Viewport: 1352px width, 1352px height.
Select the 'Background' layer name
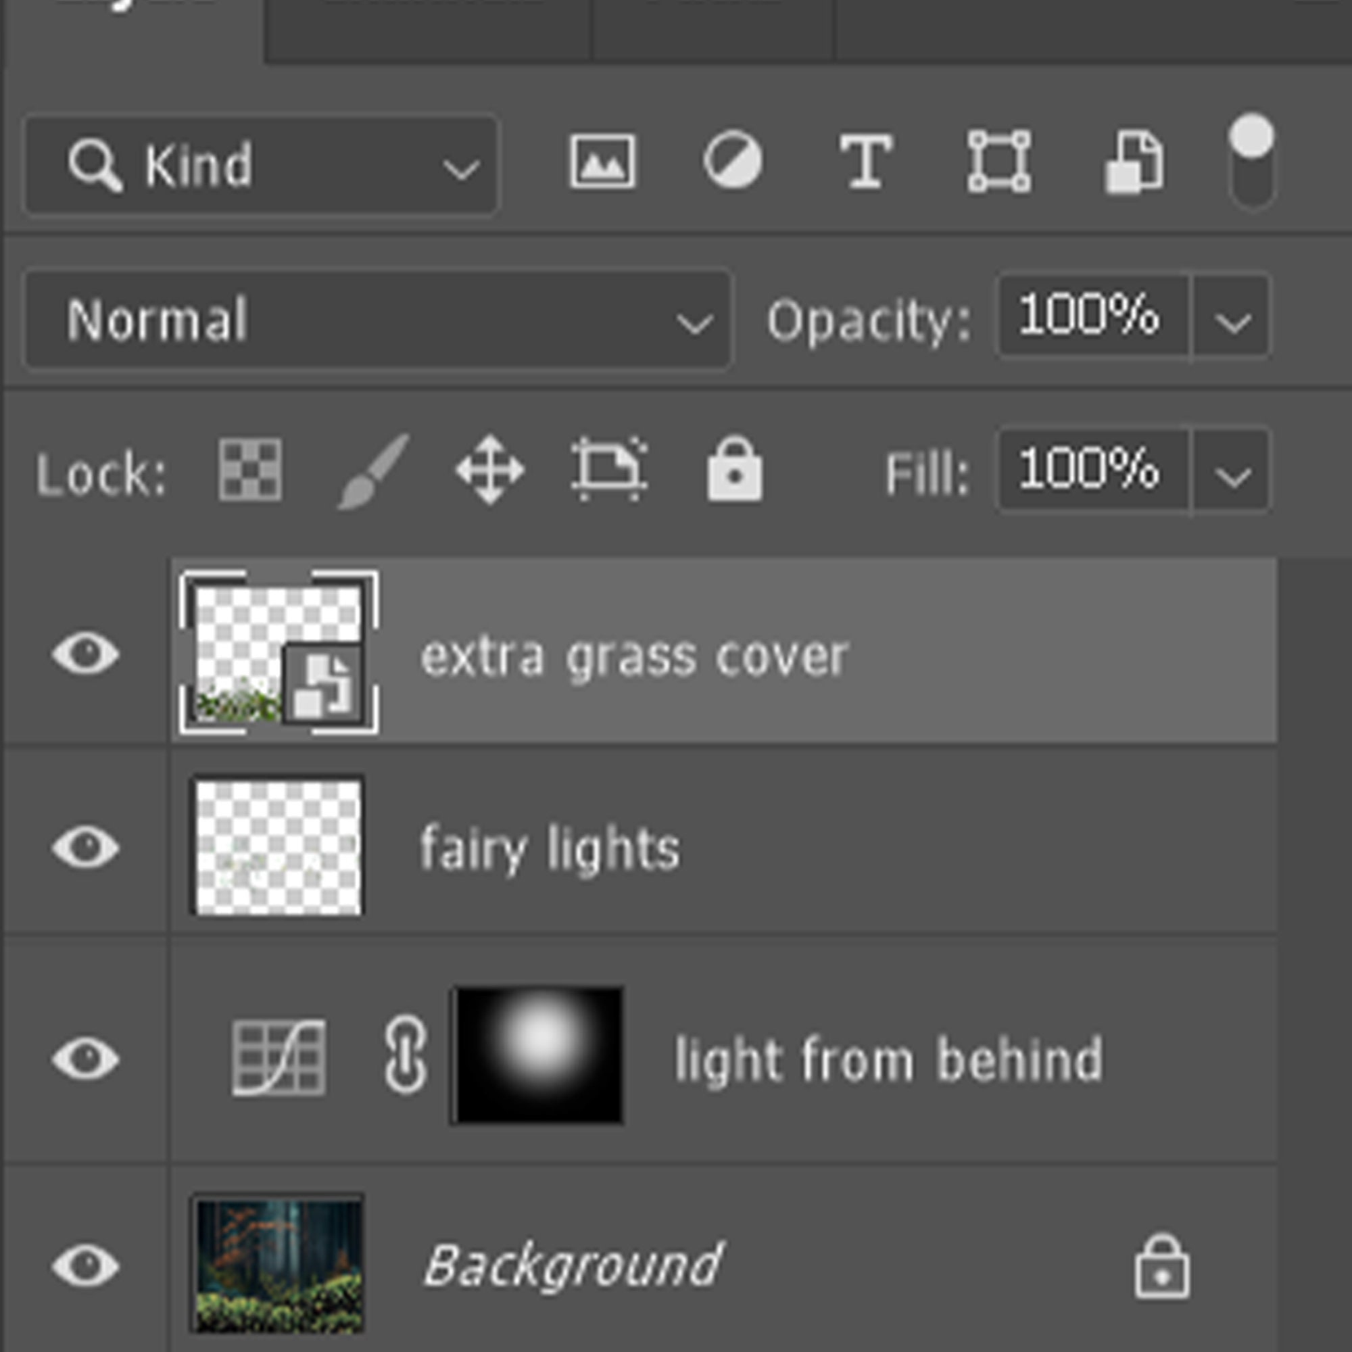tap(573, 1266)
